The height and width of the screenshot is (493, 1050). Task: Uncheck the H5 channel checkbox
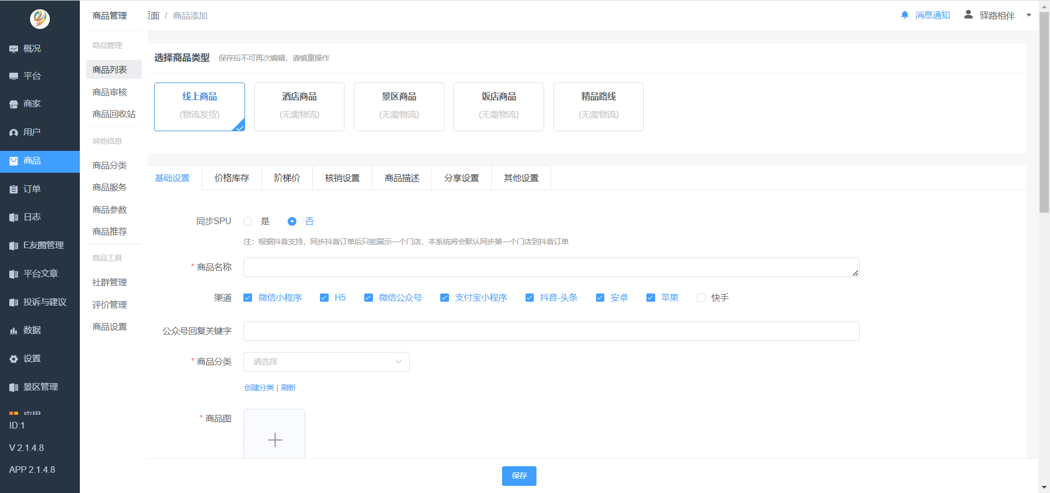click(324, 298)
